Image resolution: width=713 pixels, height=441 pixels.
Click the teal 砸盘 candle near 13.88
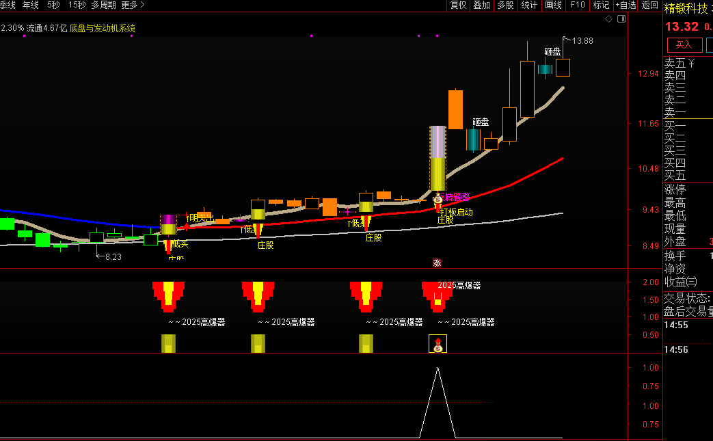click(545, 69)
